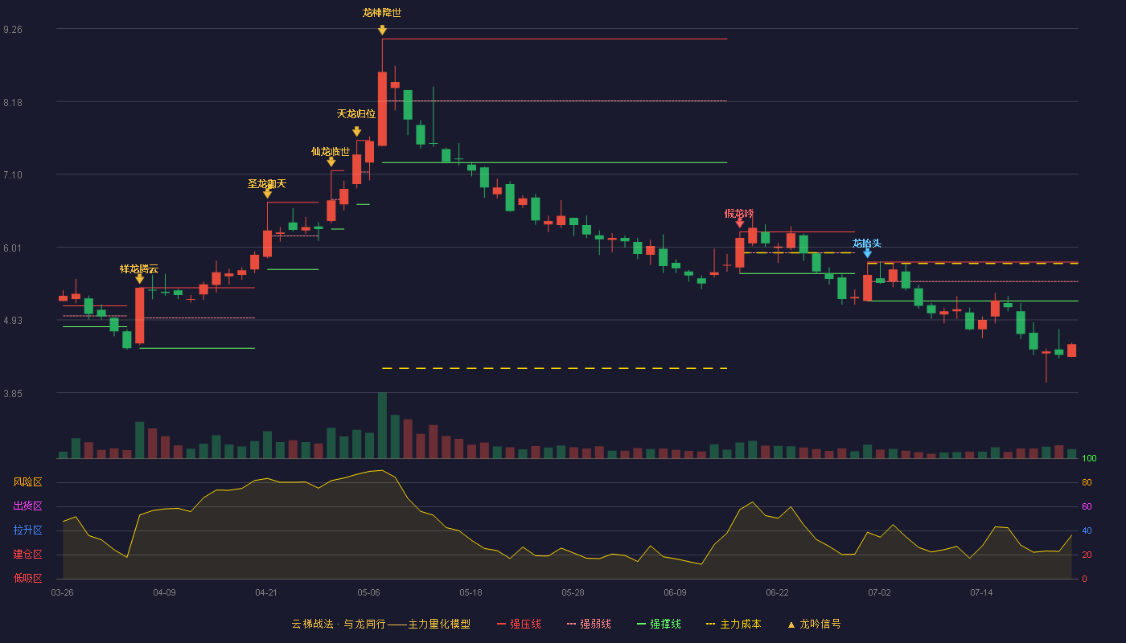Click the 拉升区 zone label

point(27,530)
